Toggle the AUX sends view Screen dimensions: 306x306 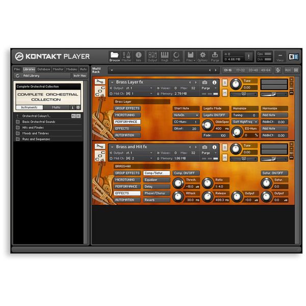288,70
